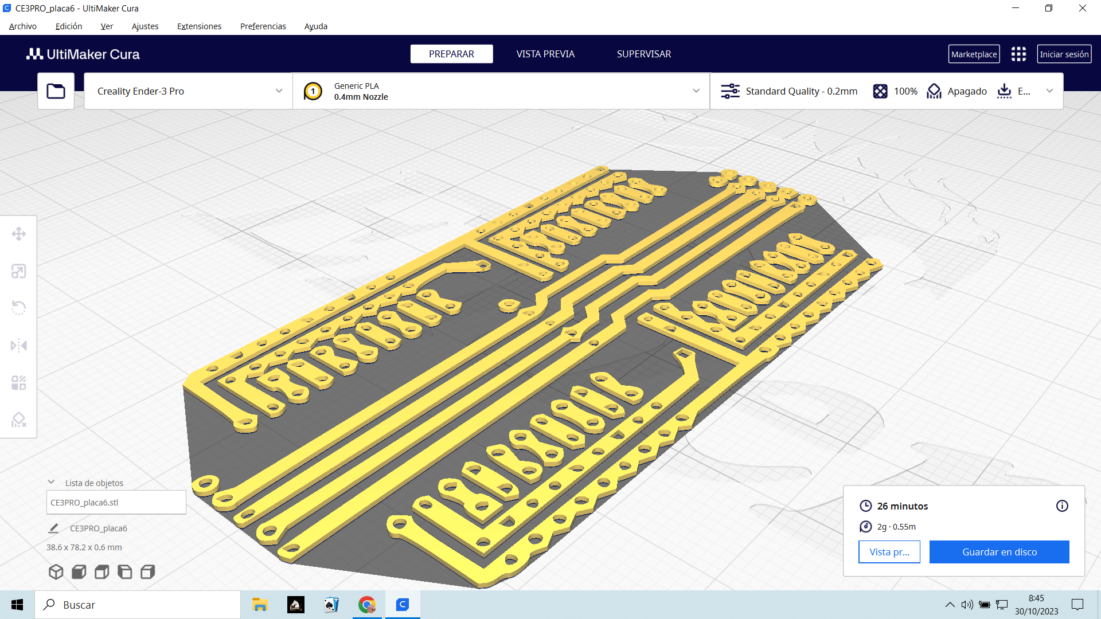Expand the Generic PLA material dropdown
This screenshot has height=619, width=1101.
(696, 91)
